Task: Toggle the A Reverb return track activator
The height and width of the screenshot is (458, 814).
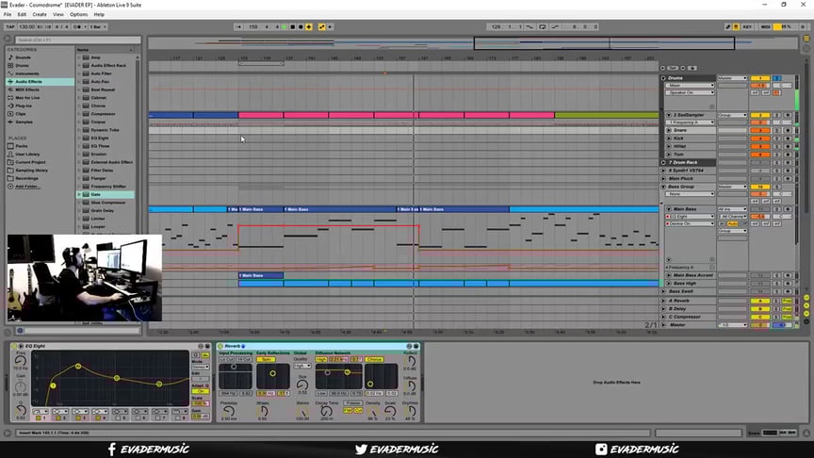Action: pos(759,301)
